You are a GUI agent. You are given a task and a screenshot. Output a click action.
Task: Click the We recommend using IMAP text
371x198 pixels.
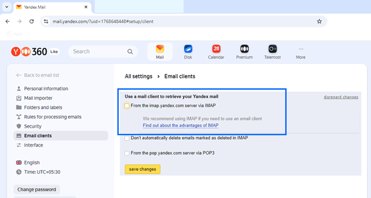tap(202, 119)
